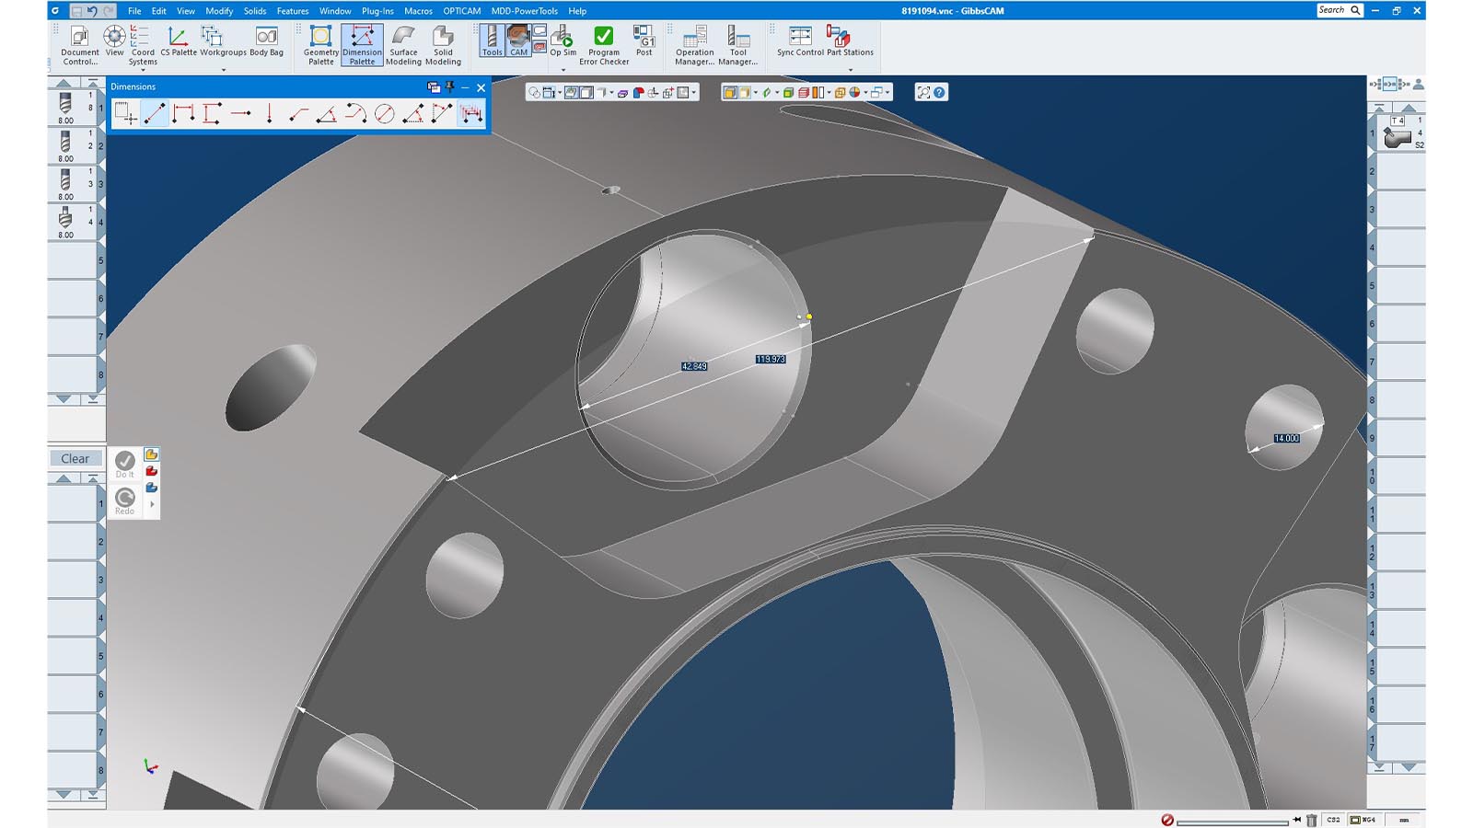Expand the arrow beside the Redo button
Screen dimensions: 1473x828
152,504
